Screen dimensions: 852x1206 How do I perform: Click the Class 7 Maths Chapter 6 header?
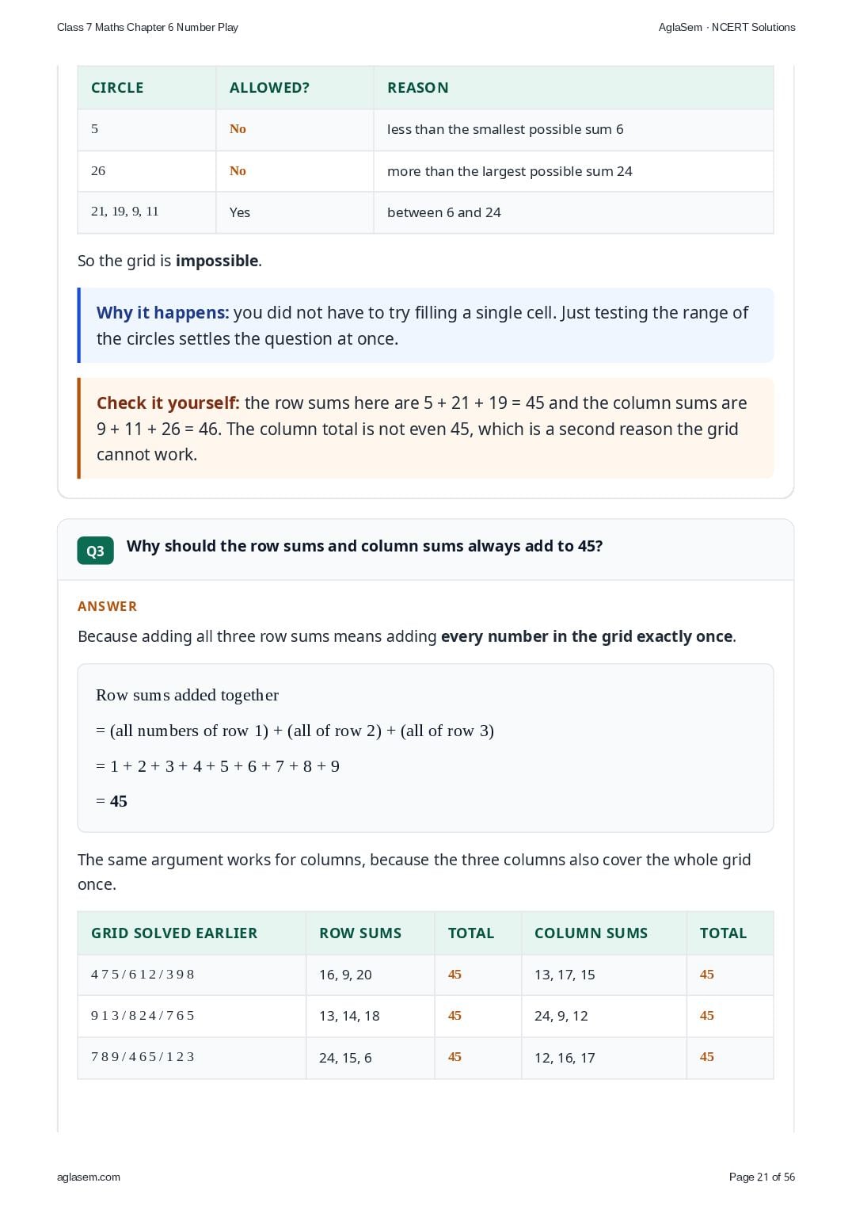pyautogui.click(x=147, y=27)
